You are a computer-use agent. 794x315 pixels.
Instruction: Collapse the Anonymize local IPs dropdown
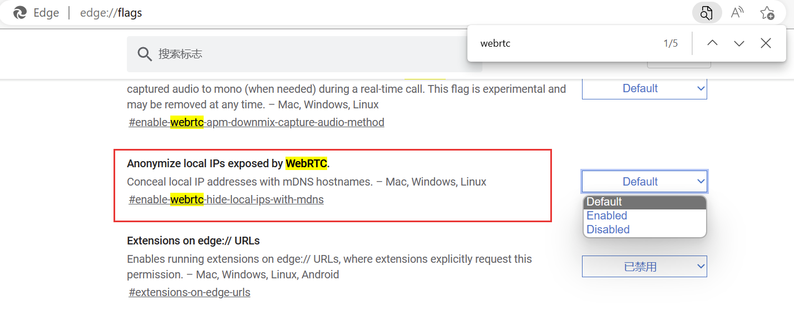coord(644,182)
